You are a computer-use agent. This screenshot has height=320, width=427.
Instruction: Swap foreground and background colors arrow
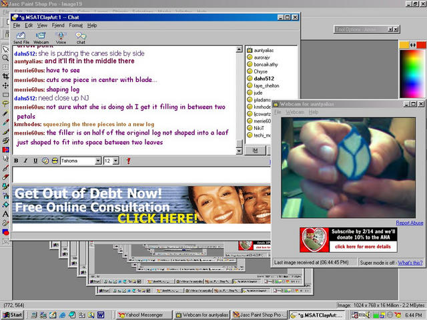point(413,45)
